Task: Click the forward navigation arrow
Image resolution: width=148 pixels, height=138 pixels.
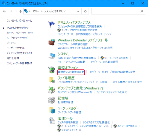Action: 11,11
